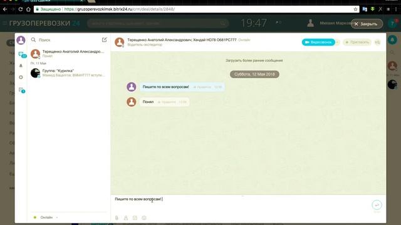Open the translate extension icon in browser toolbar
This screenshot has height=225, width=401.
[x=365, y=9]
